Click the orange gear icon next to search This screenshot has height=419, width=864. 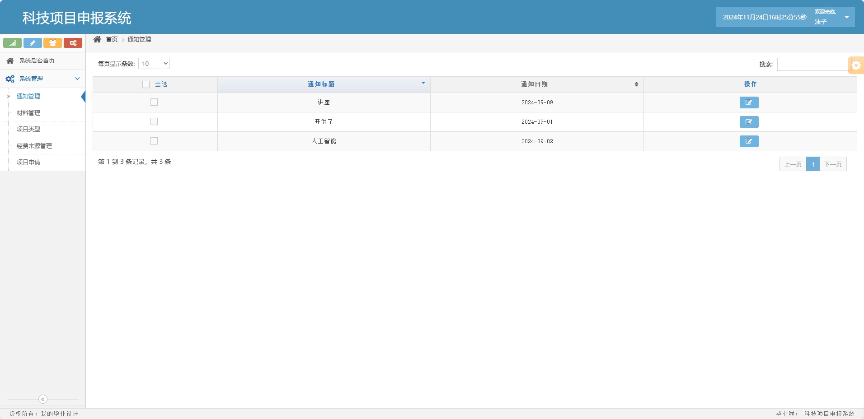[856, 65]
